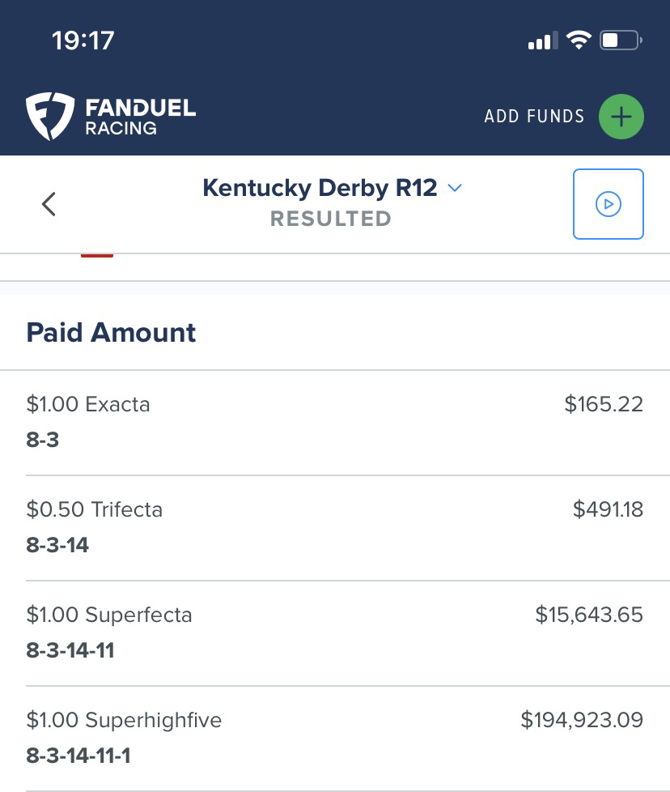This screenshot has width=670, height=792.
Task: Tap the $1.00 Superfecta label
Action: (109, 615)
